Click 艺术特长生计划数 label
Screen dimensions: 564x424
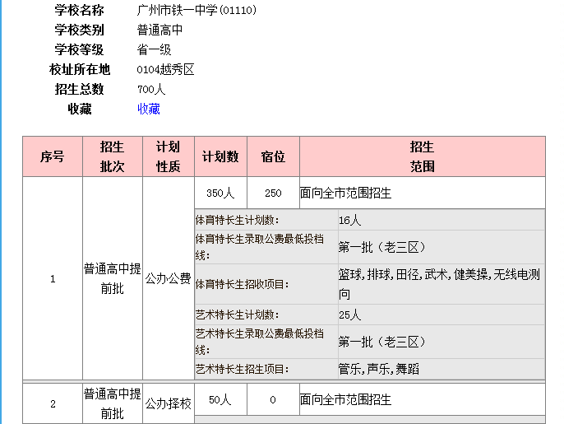pos(238,315)
